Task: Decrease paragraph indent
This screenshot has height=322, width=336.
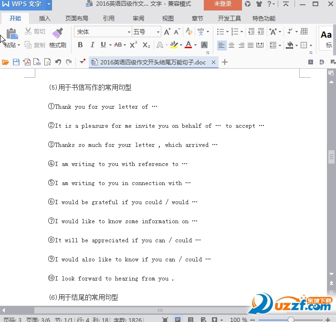Action: [x=251, y=31]
